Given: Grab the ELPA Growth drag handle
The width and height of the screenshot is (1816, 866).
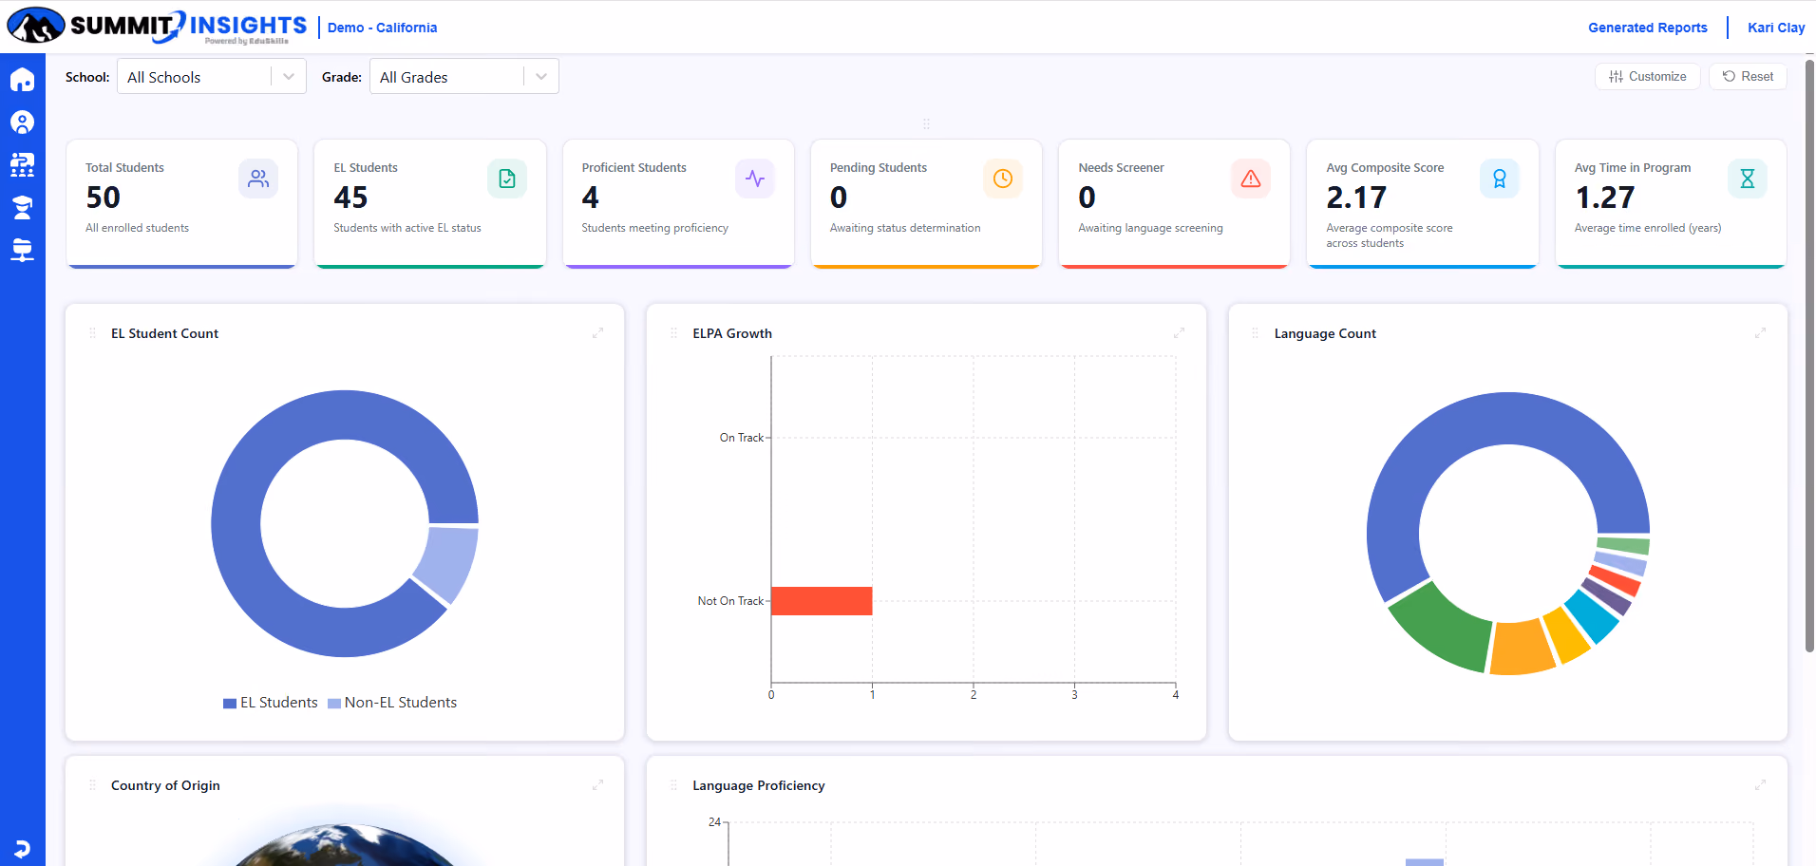Looking at the screenshot, I should click(x=673, y=333).
